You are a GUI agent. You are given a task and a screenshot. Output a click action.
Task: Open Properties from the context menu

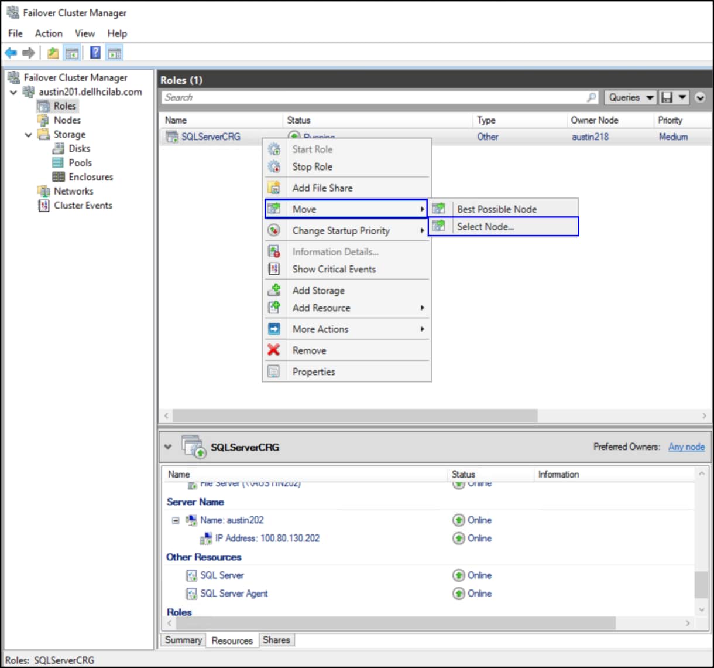347,372
